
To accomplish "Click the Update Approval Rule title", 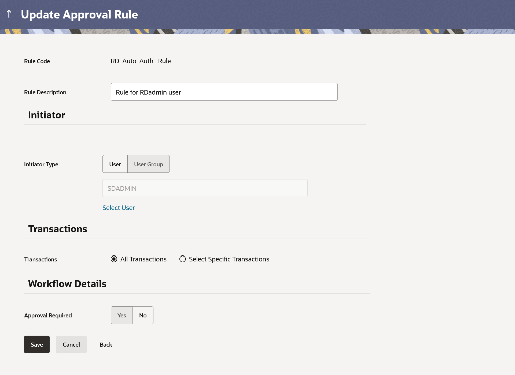I will click(79, 14).
